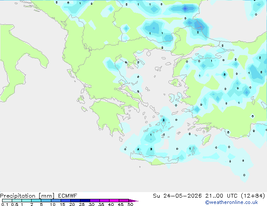
Task: Click the 30–35 mm purple legend swatch
Action: tap(95, 201)
